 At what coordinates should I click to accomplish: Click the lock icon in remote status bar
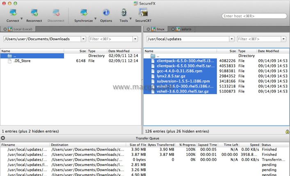pyautogui.click(x=287, y=131)
